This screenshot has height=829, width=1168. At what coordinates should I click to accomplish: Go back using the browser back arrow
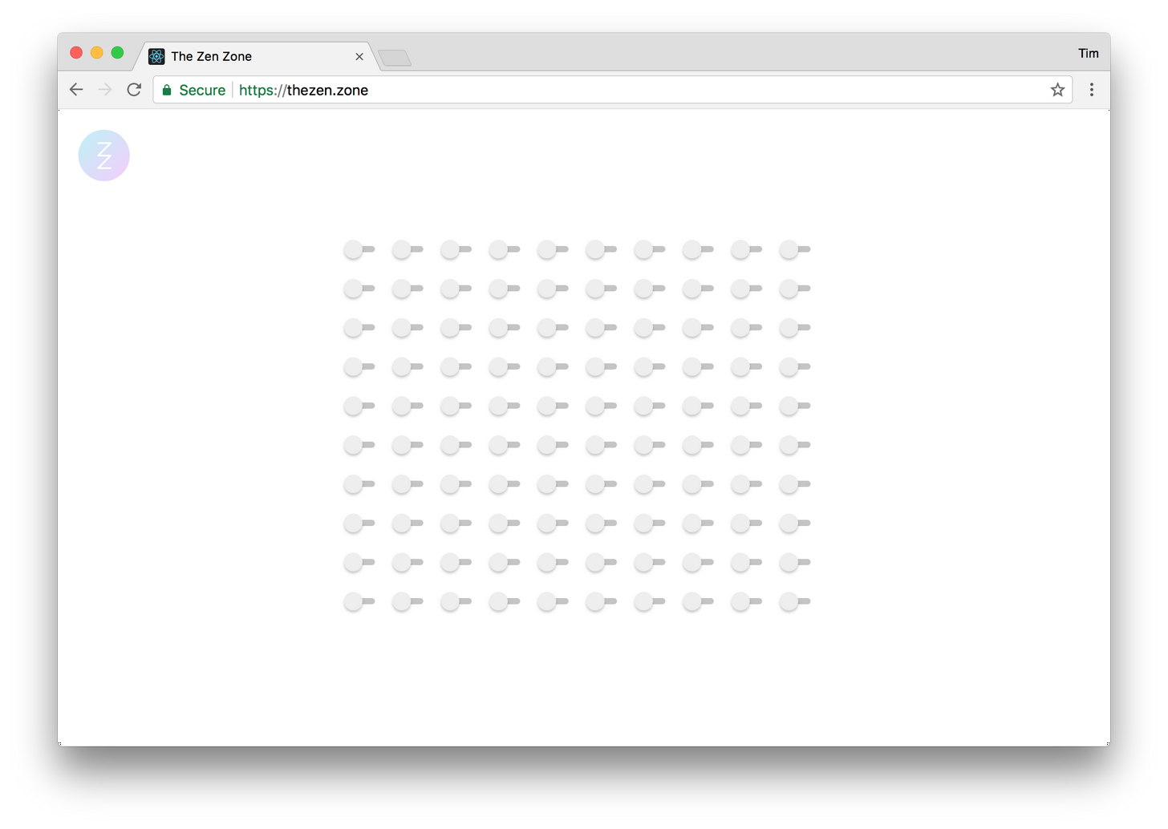[x=76, y=90]
